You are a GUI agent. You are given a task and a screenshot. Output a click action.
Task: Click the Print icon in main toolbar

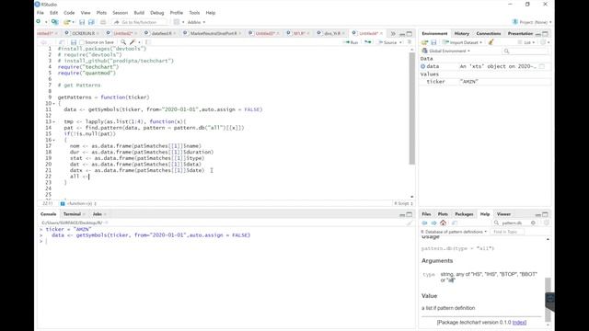[x=103, y=22]
